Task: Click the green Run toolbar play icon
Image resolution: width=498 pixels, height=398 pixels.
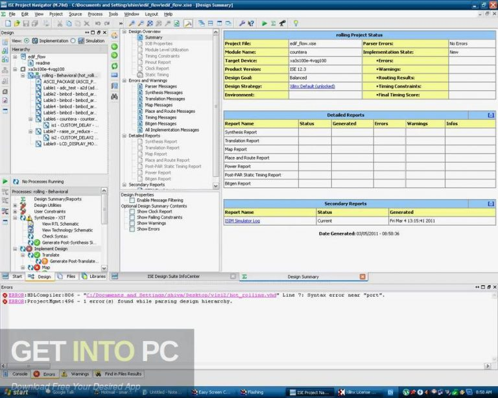Action: coord(265,23)
